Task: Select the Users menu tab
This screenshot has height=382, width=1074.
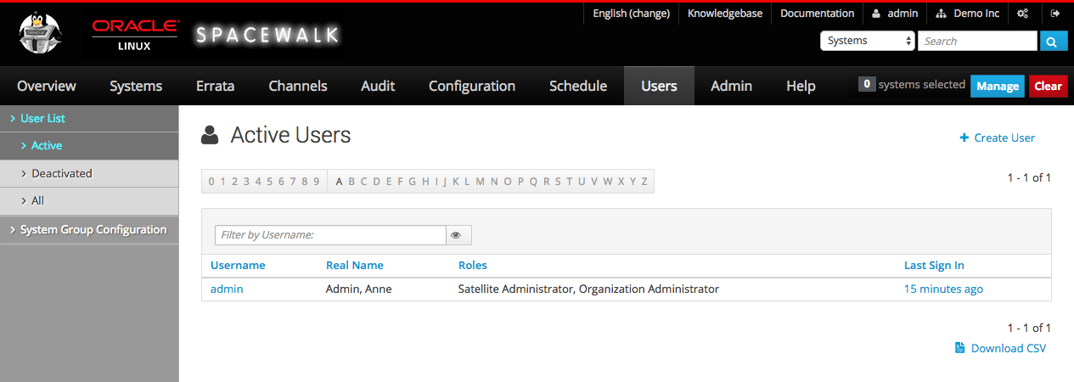Action: coord(659,86)
